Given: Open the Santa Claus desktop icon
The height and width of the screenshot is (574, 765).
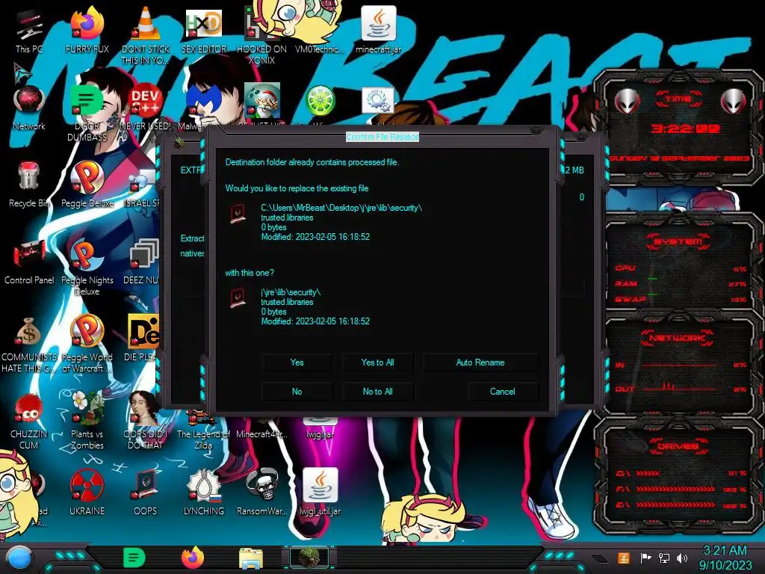Looking at the screenshot, I should coord(262,102).
